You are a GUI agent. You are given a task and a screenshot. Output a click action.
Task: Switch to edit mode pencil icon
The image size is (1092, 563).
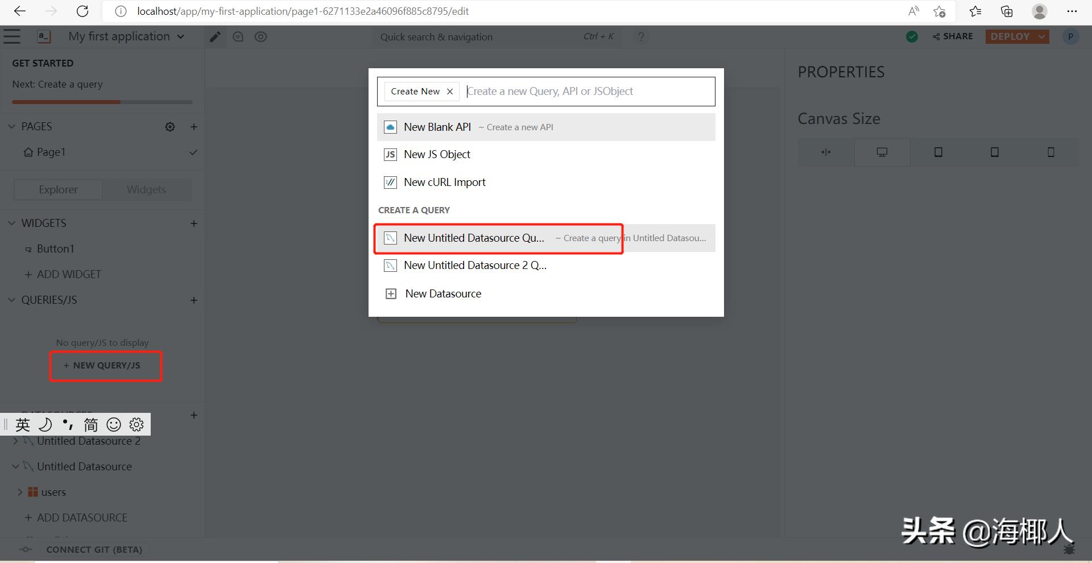click(x=215, y=37)
